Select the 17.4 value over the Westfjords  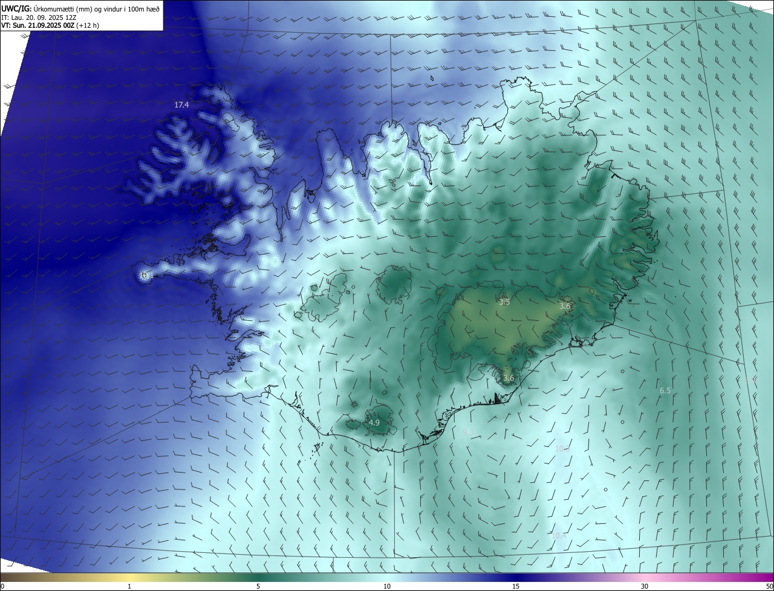click(x=181, y=105)
